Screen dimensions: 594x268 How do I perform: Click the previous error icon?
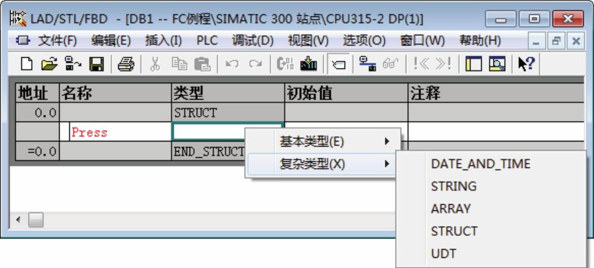tap(422, 64)
